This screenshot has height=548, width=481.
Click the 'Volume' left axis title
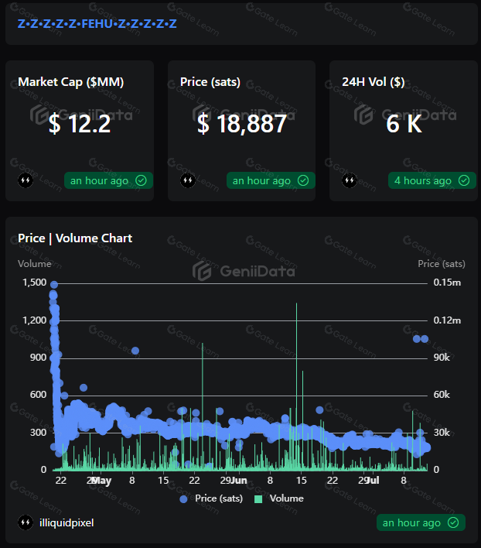pyautogui.click(x=35, y=263)
